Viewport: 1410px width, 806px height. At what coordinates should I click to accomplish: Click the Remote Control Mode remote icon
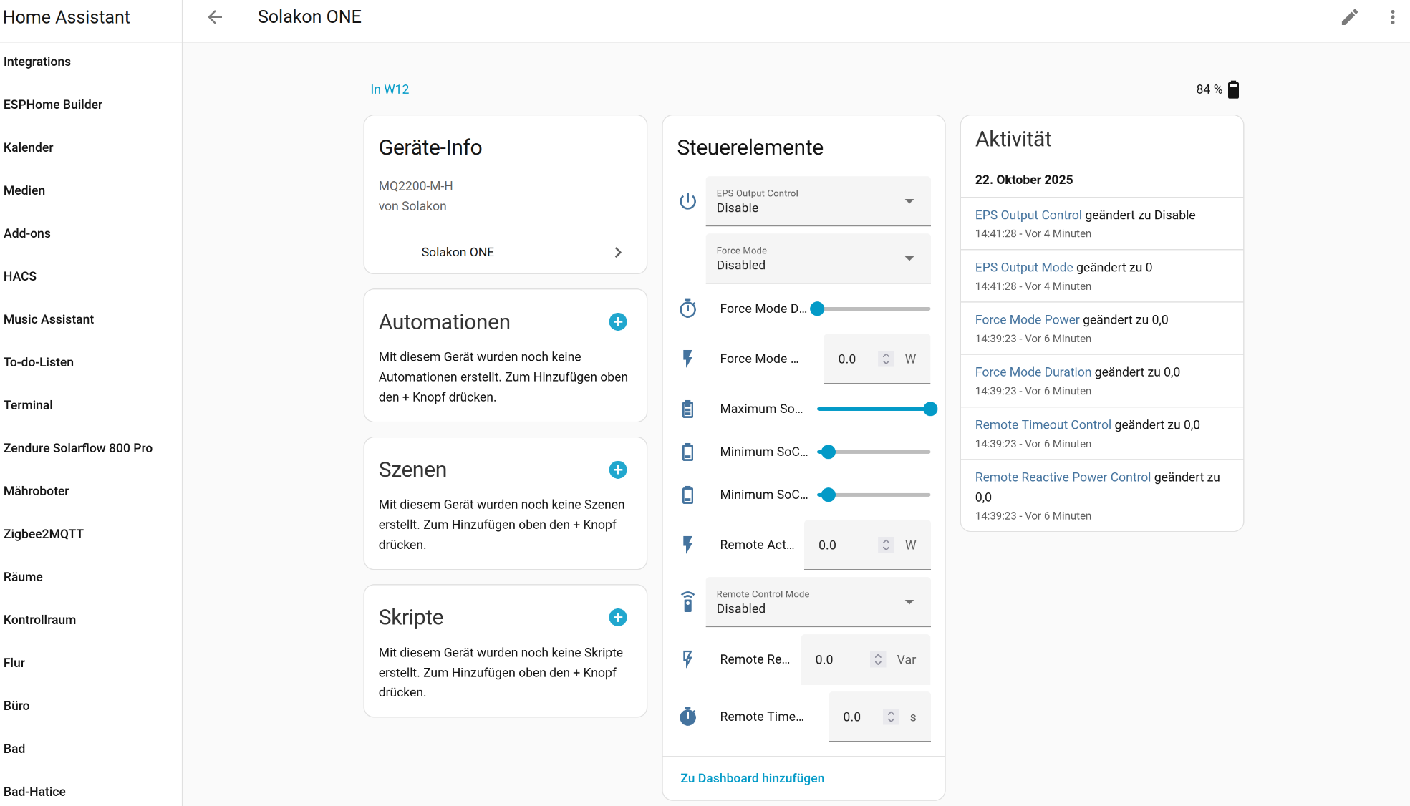[687, 602]
